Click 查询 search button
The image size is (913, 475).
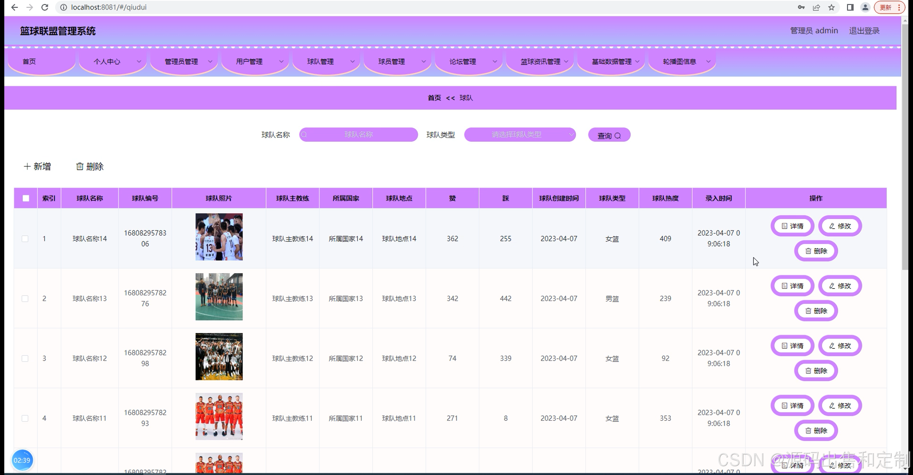pyautogui.click(x=609, y=135)
